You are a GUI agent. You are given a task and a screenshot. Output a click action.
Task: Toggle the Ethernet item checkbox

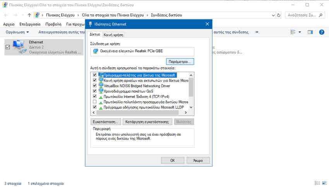8,47
